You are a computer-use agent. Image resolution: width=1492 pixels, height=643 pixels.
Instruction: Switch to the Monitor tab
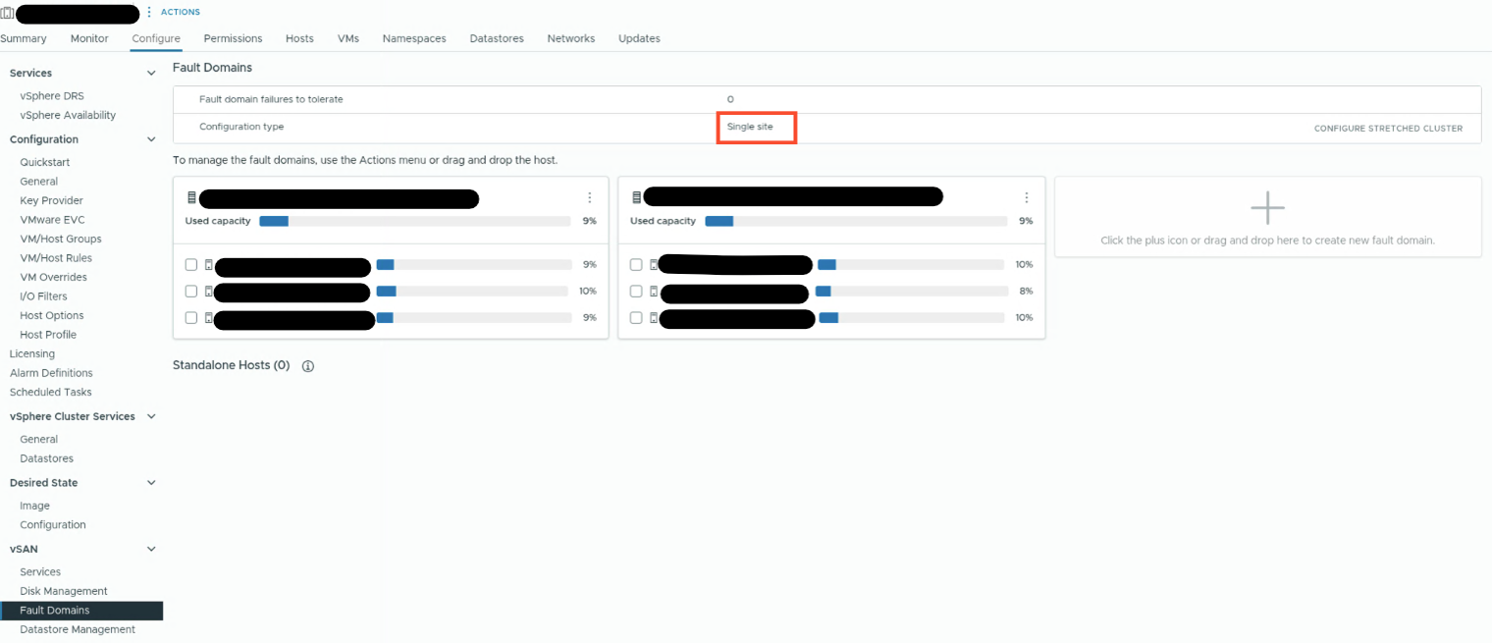coord(89,38)
